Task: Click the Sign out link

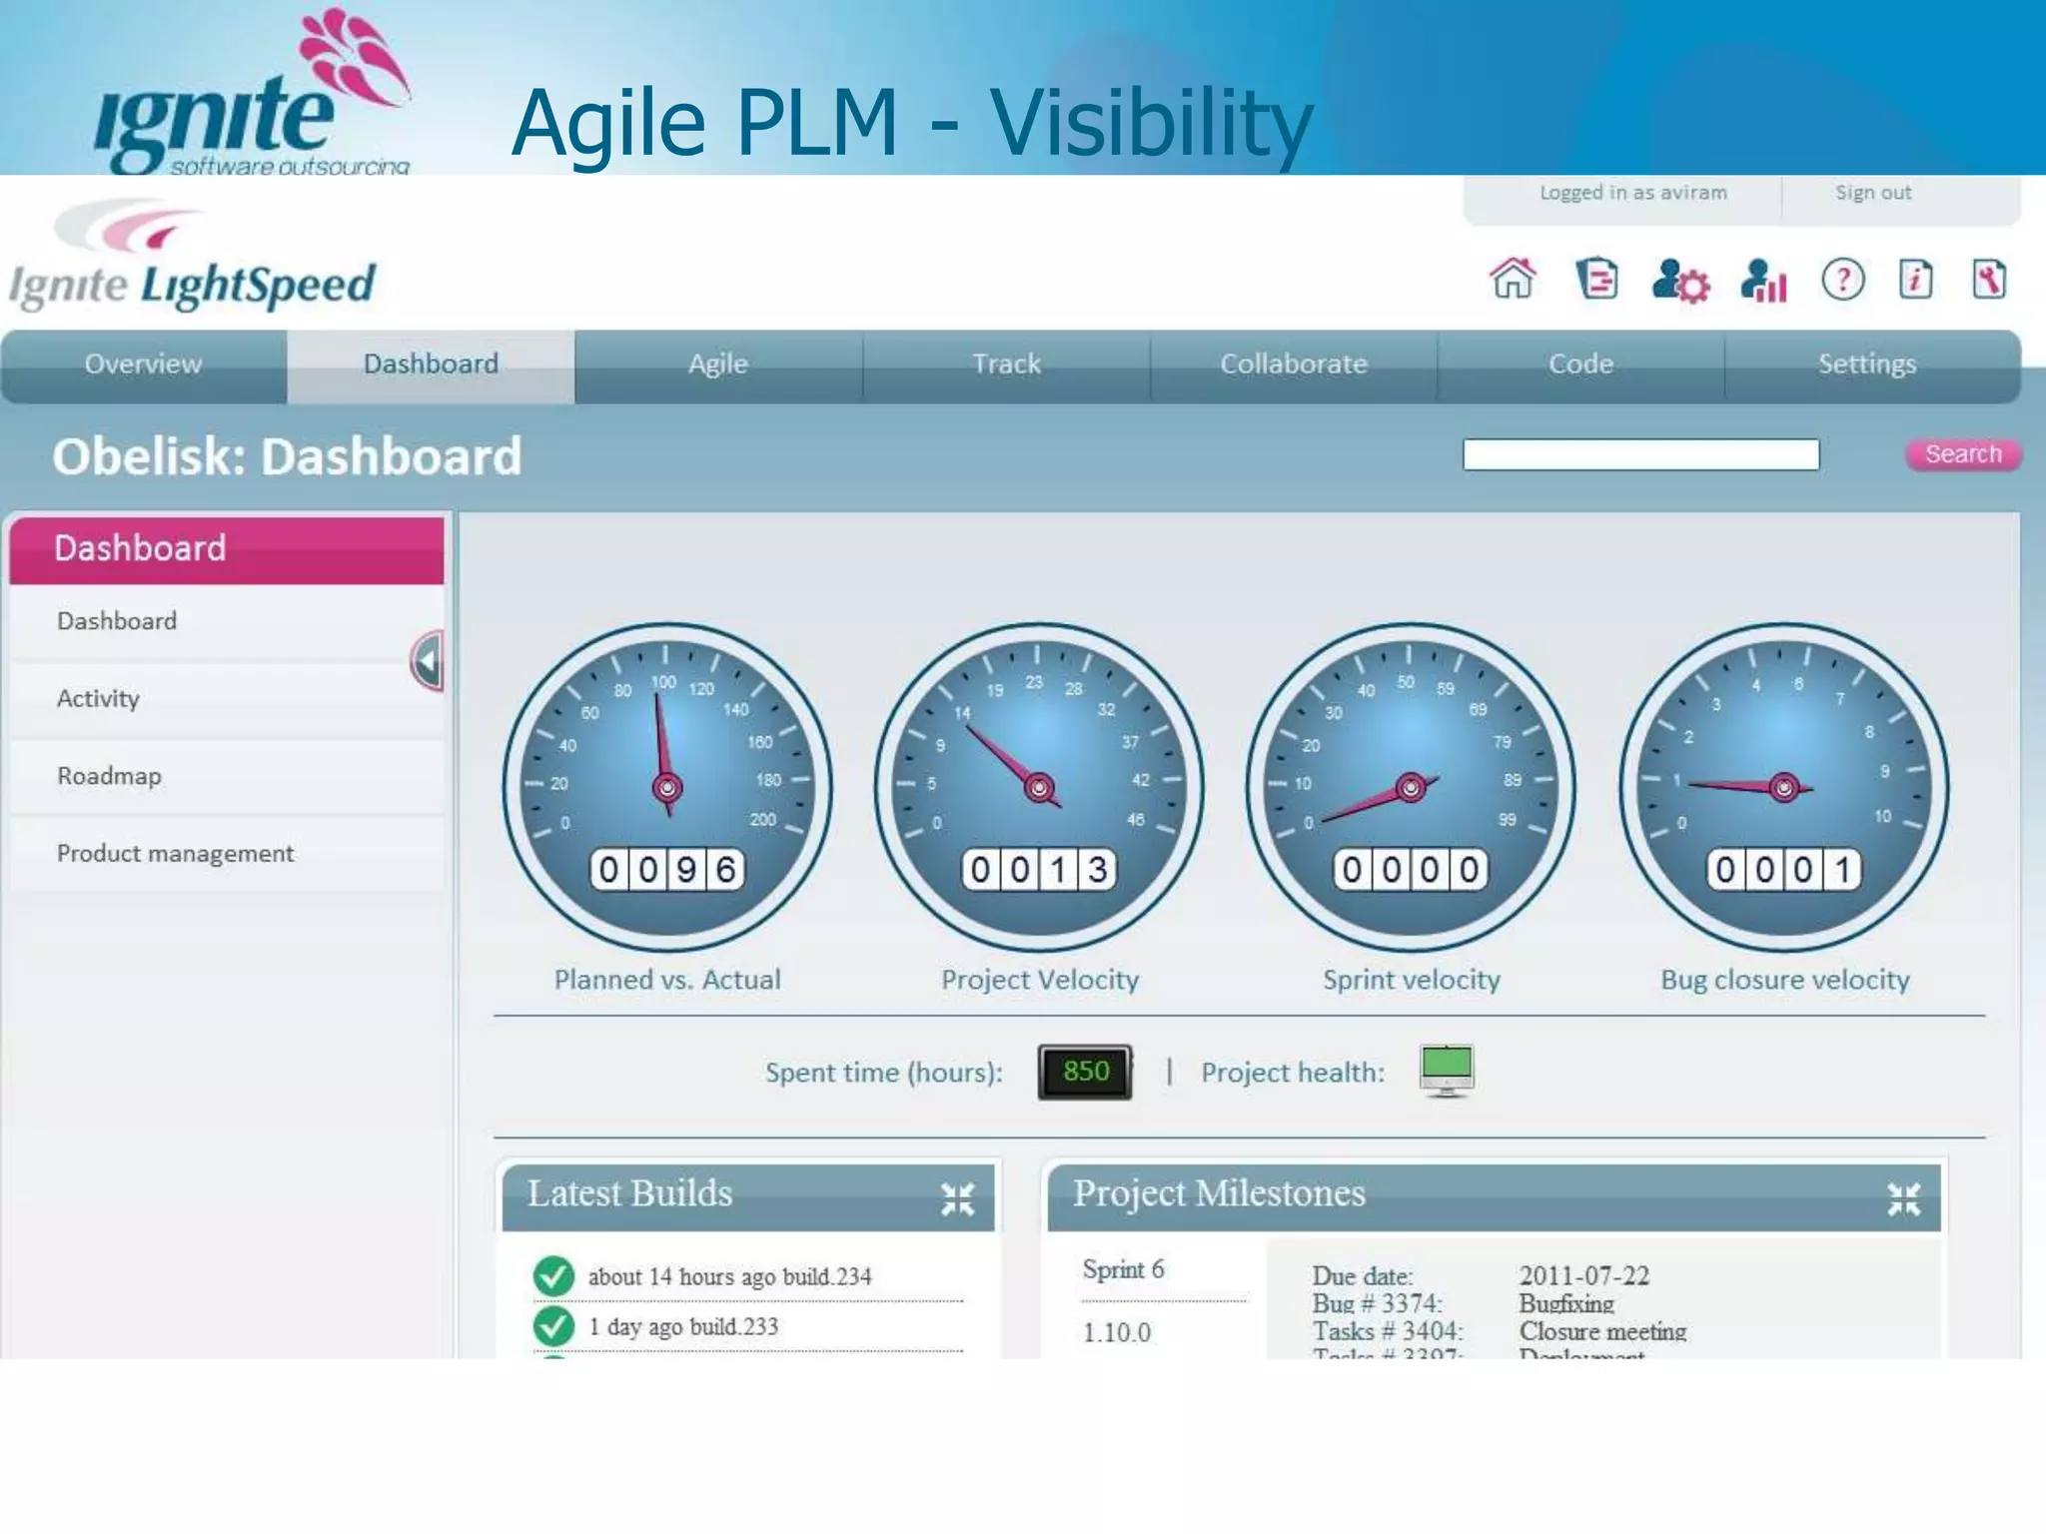Action: 1873,193
